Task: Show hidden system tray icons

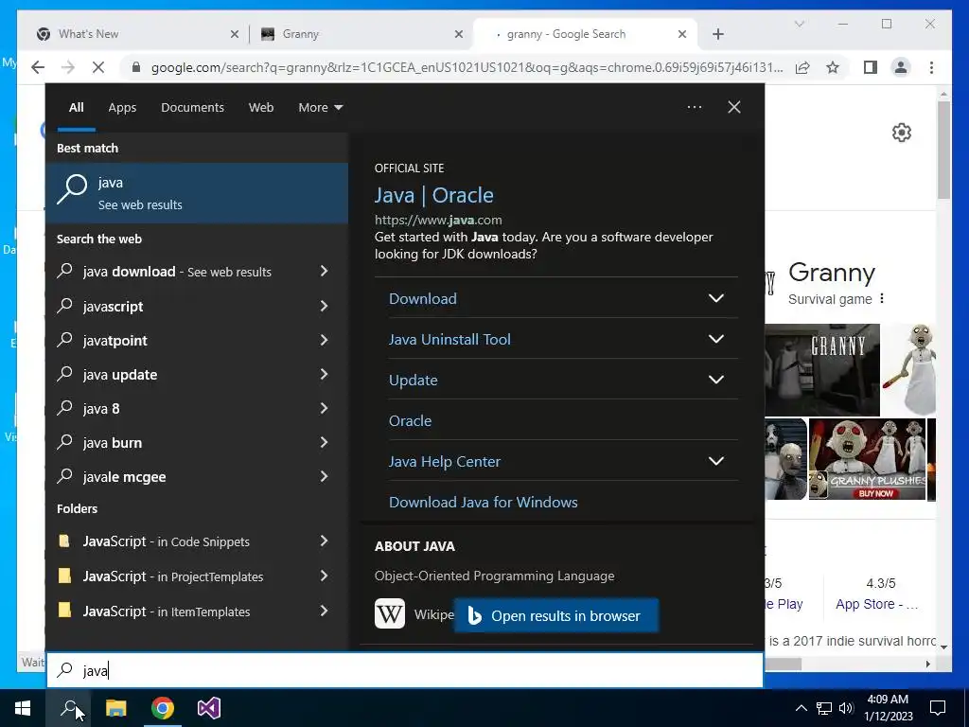Action: coord(801,708)
